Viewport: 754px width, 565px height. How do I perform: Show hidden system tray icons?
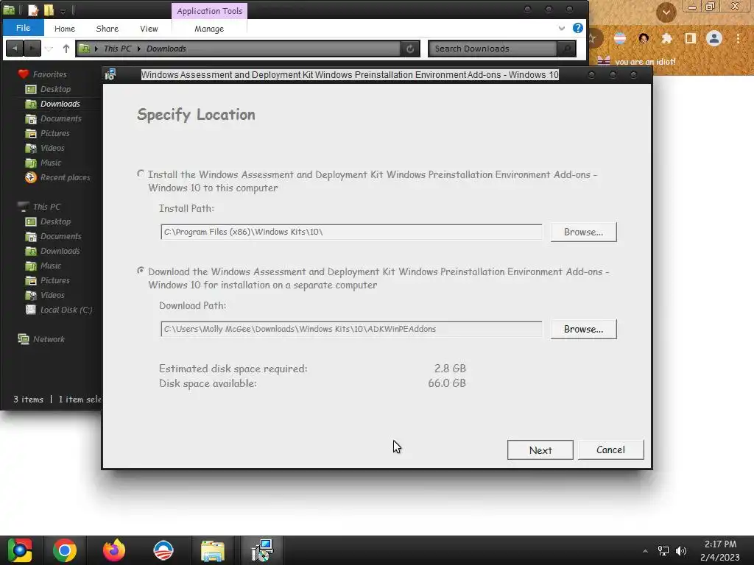pyautogui.click(x=645, y=551)
